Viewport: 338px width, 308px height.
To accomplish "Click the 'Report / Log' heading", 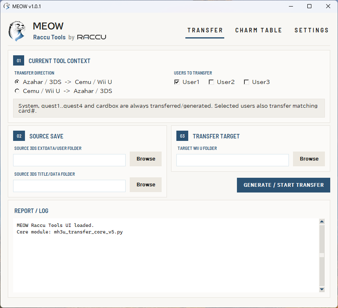I will pos(31,211).
